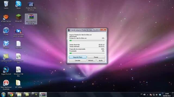Open the Camtasia Studio 7 desktop shortcut
174x97 pixels.
[6, 58]
